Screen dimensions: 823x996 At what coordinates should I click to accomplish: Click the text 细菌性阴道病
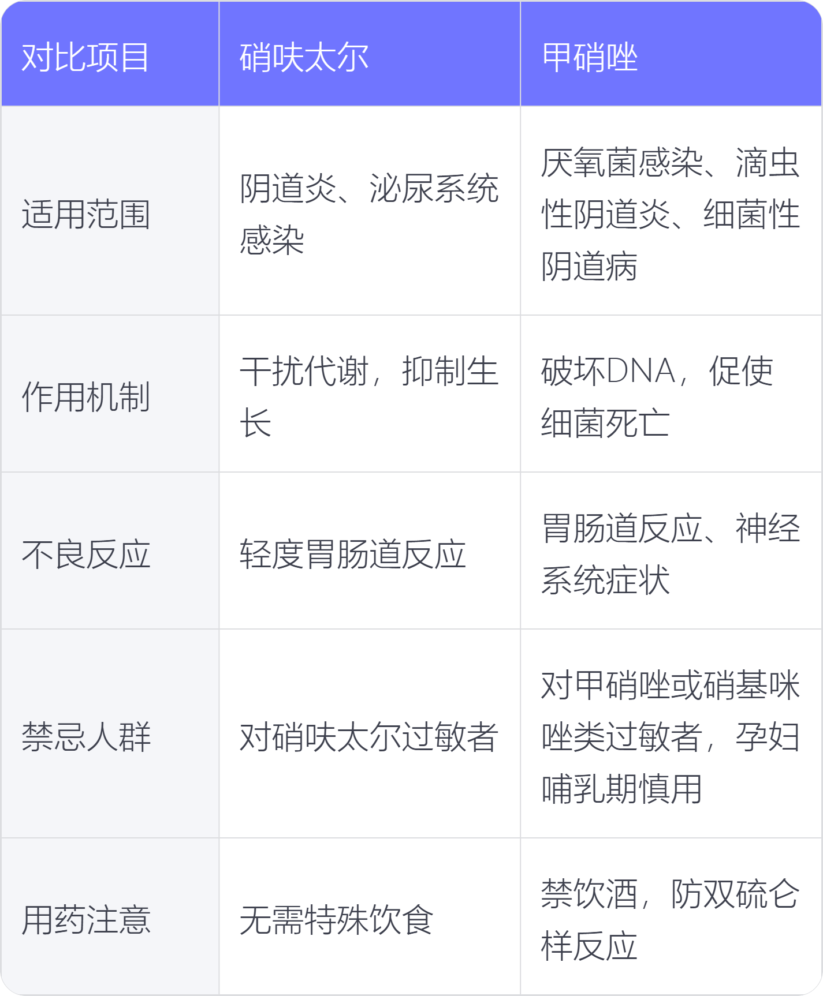coord(671,240)
